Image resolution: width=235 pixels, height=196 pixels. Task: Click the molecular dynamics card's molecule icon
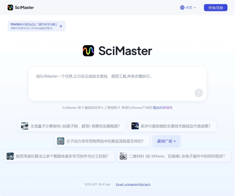(60, 141)
